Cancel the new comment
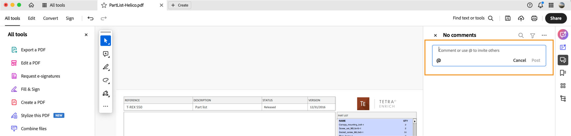Image resolution: width=571 pixels, height=136 pixels. click(x=519, y=60)
